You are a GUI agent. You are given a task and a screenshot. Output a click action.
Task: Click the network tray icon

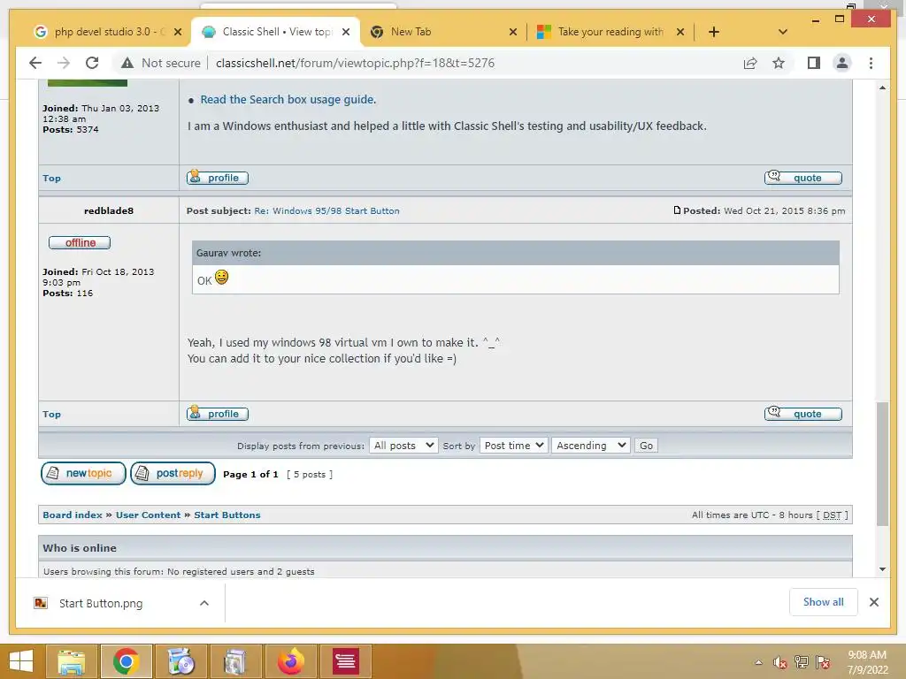(x=802, y=662)
